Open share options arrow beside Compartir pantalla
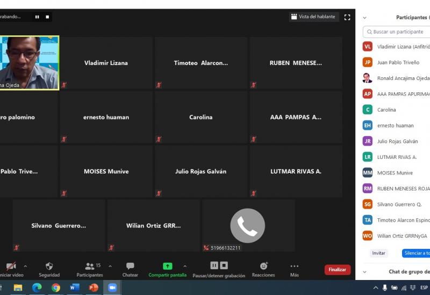Image resolution: width=430 pixels, height=295 pixels. tap(185, 266)
